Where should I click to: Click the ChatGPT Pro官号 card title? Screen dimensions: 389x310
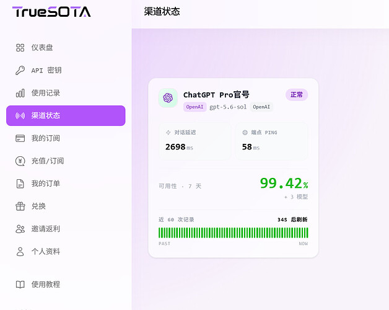pyautogui.click(x=216, y=95)
